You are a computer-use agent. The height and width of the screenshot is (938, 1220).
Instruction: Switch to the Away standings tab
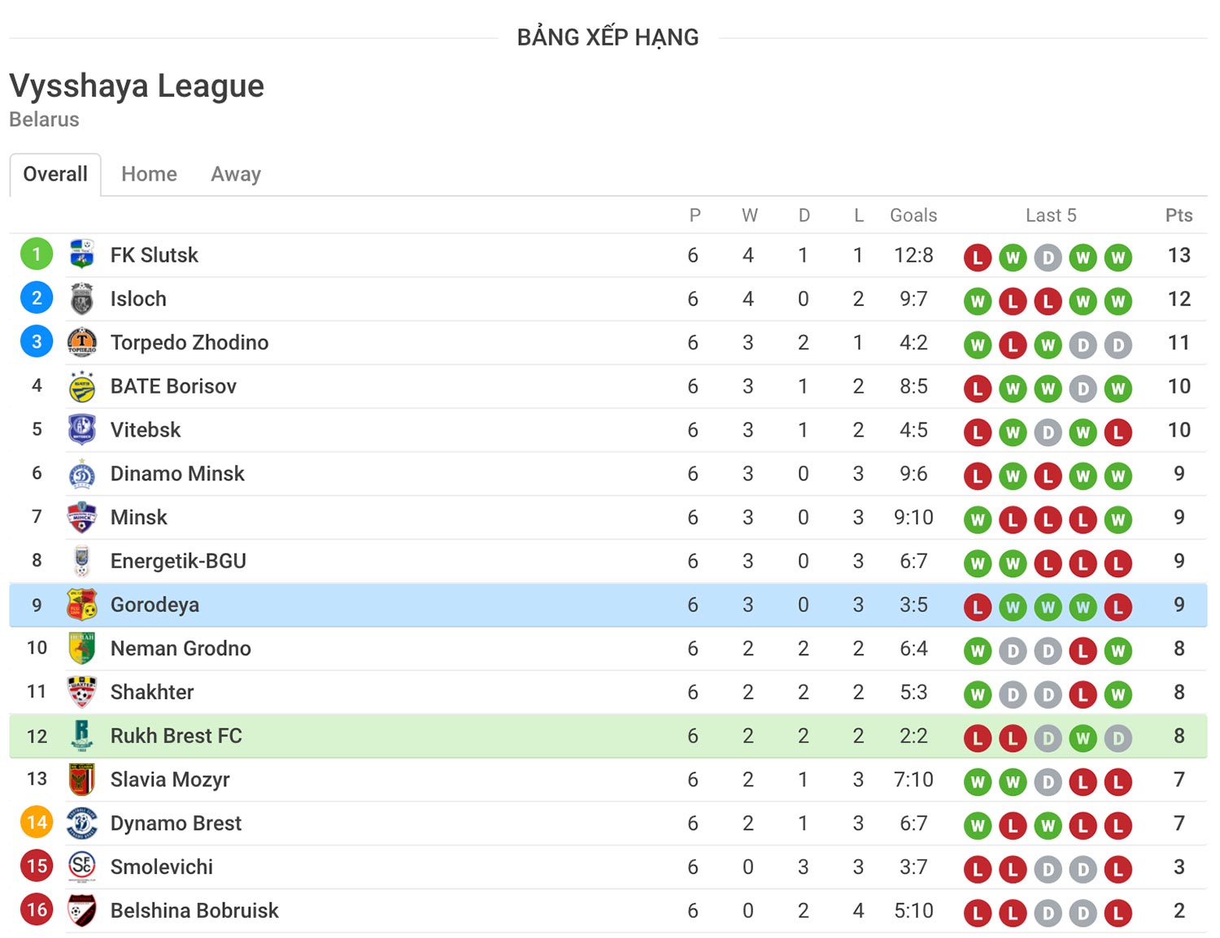pos(236,174)
